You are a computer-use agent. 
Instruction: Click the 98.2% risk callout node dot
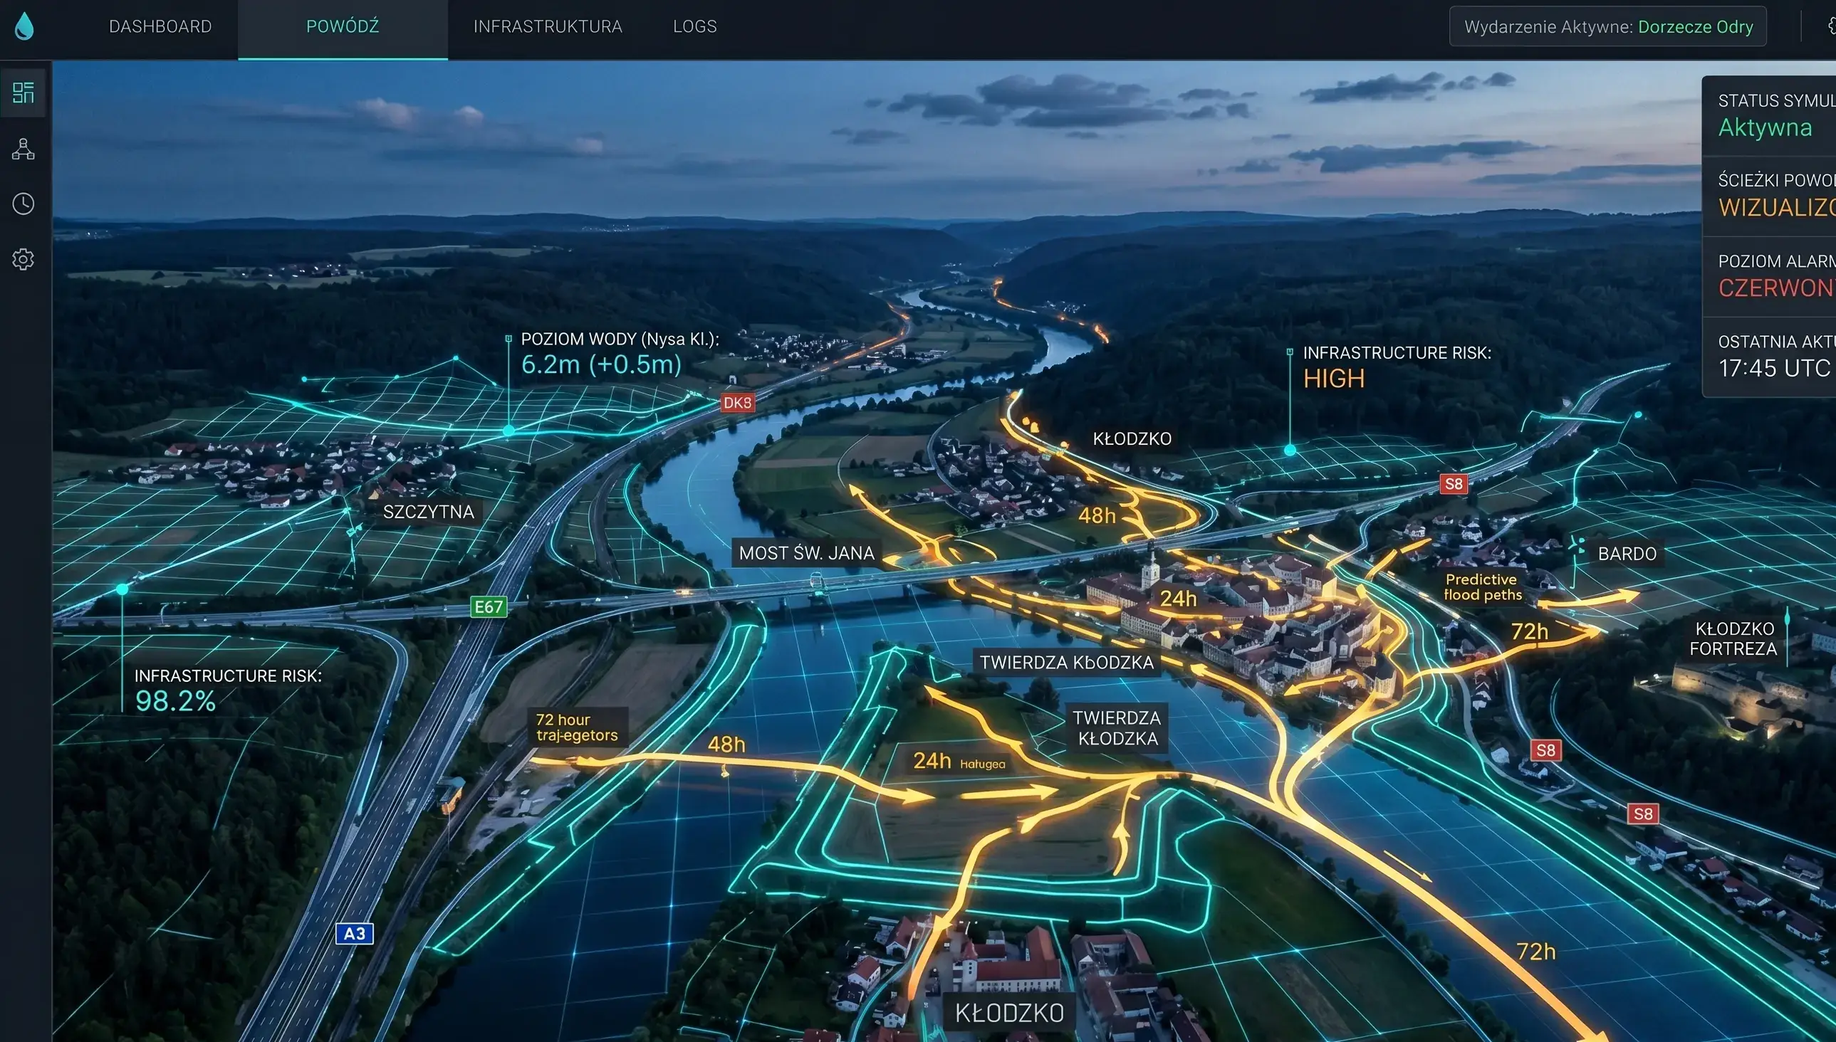pyautogui.click(x=122, y=589)
